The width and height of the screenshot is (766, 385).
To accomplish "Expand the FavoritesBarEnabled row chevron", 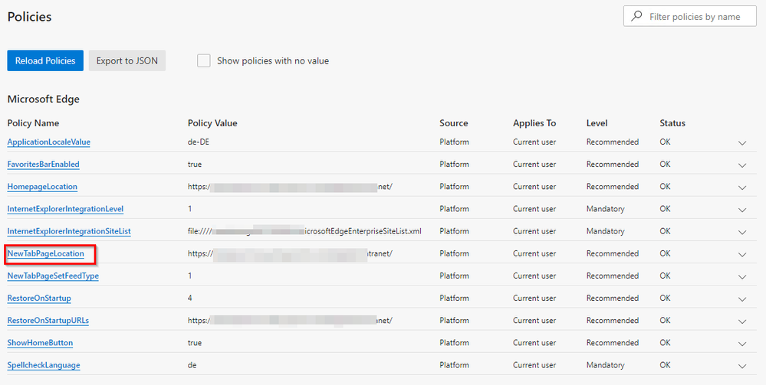I will coord(742,165).
